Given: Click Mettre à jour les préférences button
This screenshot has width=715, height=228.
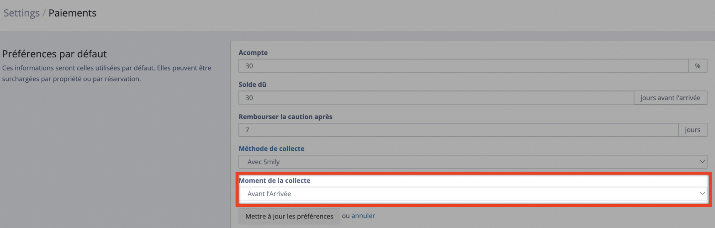Looking at the screenshot, I should 289,216.
